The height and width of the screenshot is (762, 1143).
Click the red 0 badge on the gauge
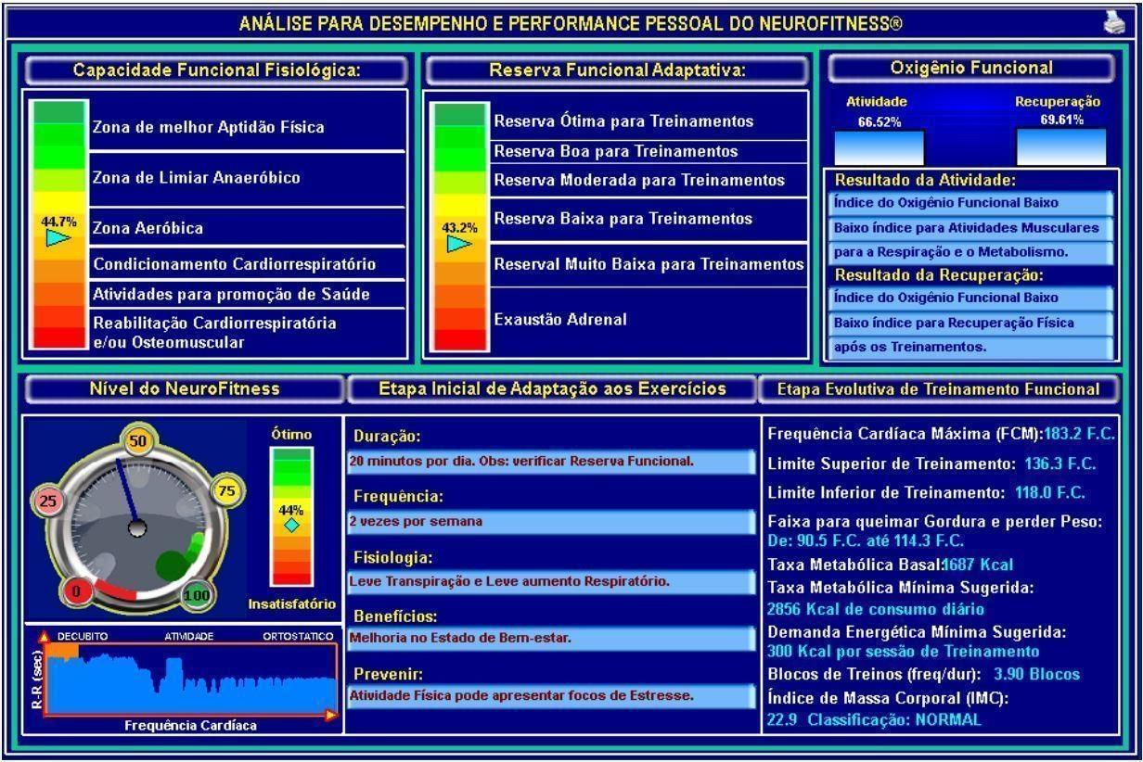(78, 591)
